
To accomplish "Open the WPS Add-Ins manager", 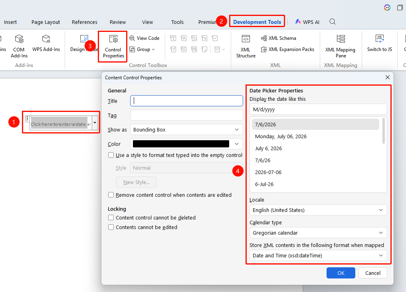I will coord(46,43).
